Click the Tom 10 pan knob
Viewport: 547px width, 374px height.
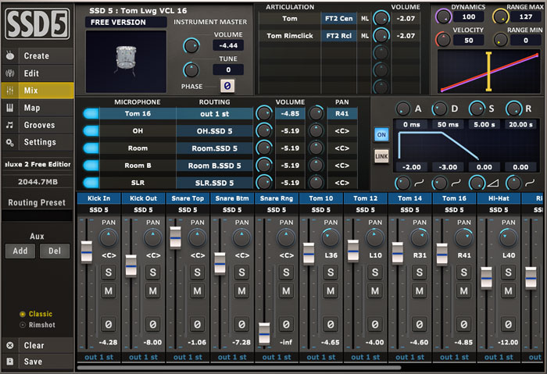tap(330, 238)
